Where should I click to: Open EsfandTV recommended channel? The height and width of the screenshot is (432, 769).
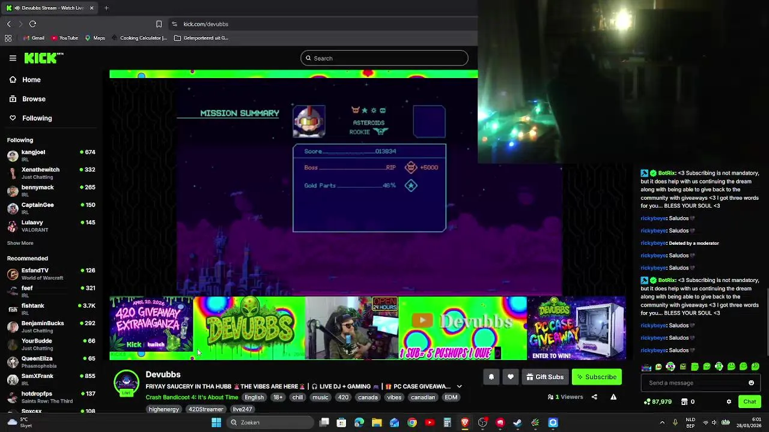tap(51, 274)
